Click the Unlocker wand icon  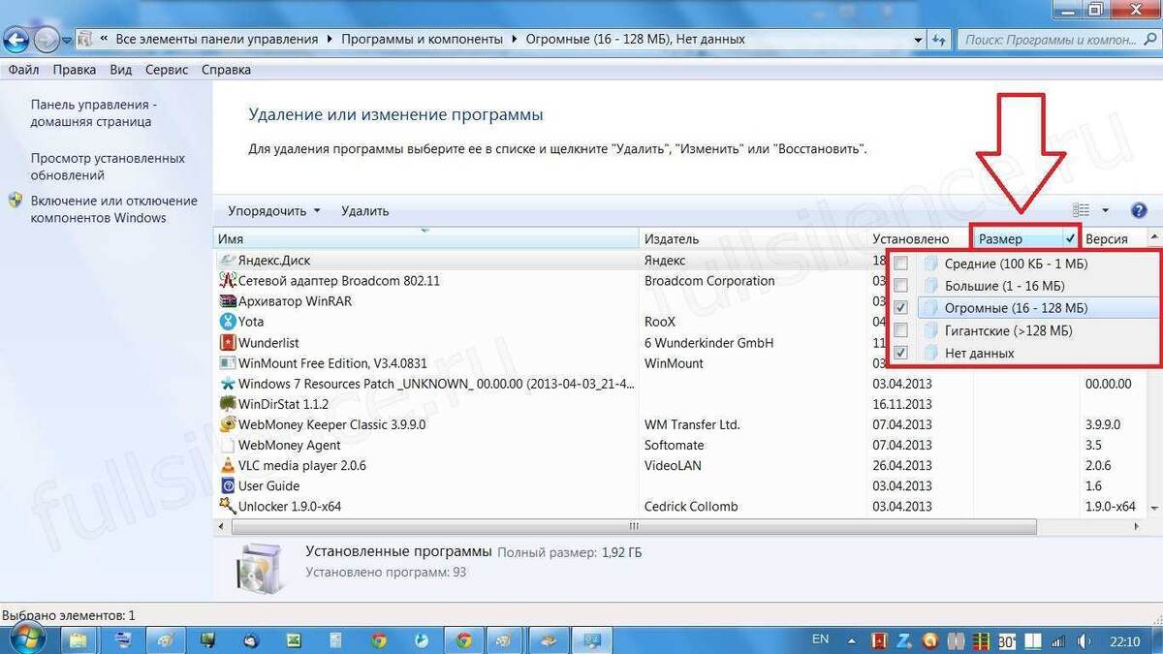coord(228,506)
